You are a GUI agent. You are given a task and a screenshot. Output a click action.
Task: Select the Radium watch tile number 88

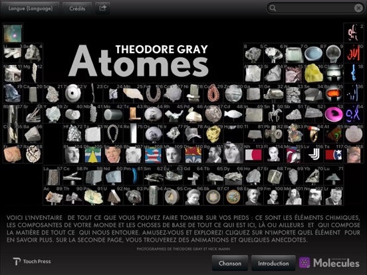coord(33,153)
